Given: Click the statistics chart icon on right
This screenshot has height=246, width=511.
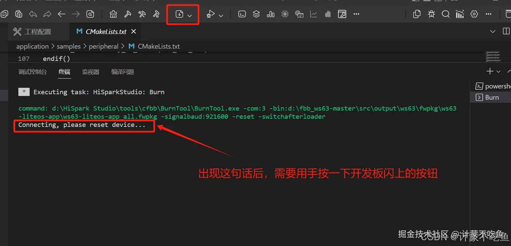Looking at the screenshot, I should 460,14.
